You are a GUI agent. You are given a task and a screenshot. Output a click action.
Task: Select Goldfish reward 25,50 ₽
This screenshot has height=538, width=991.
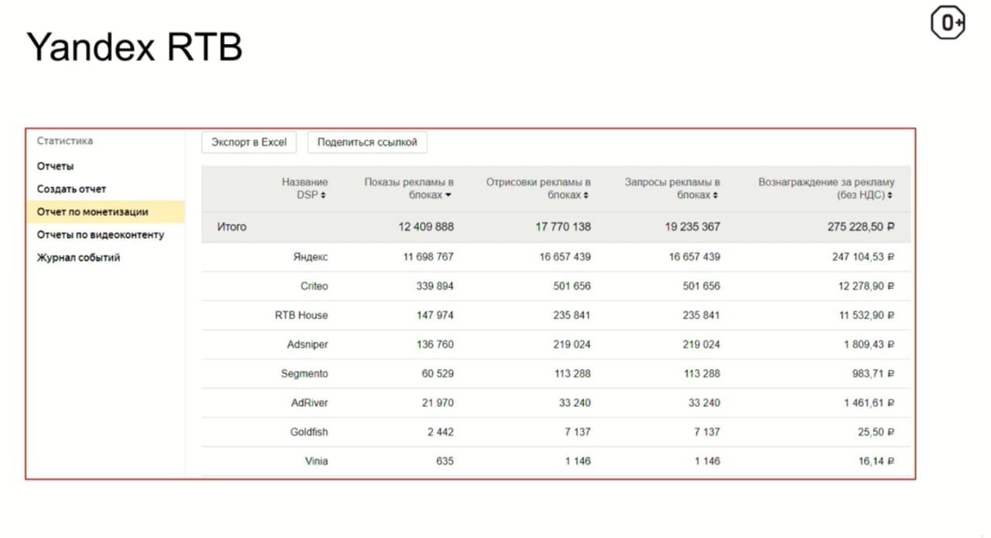(876, 432)
